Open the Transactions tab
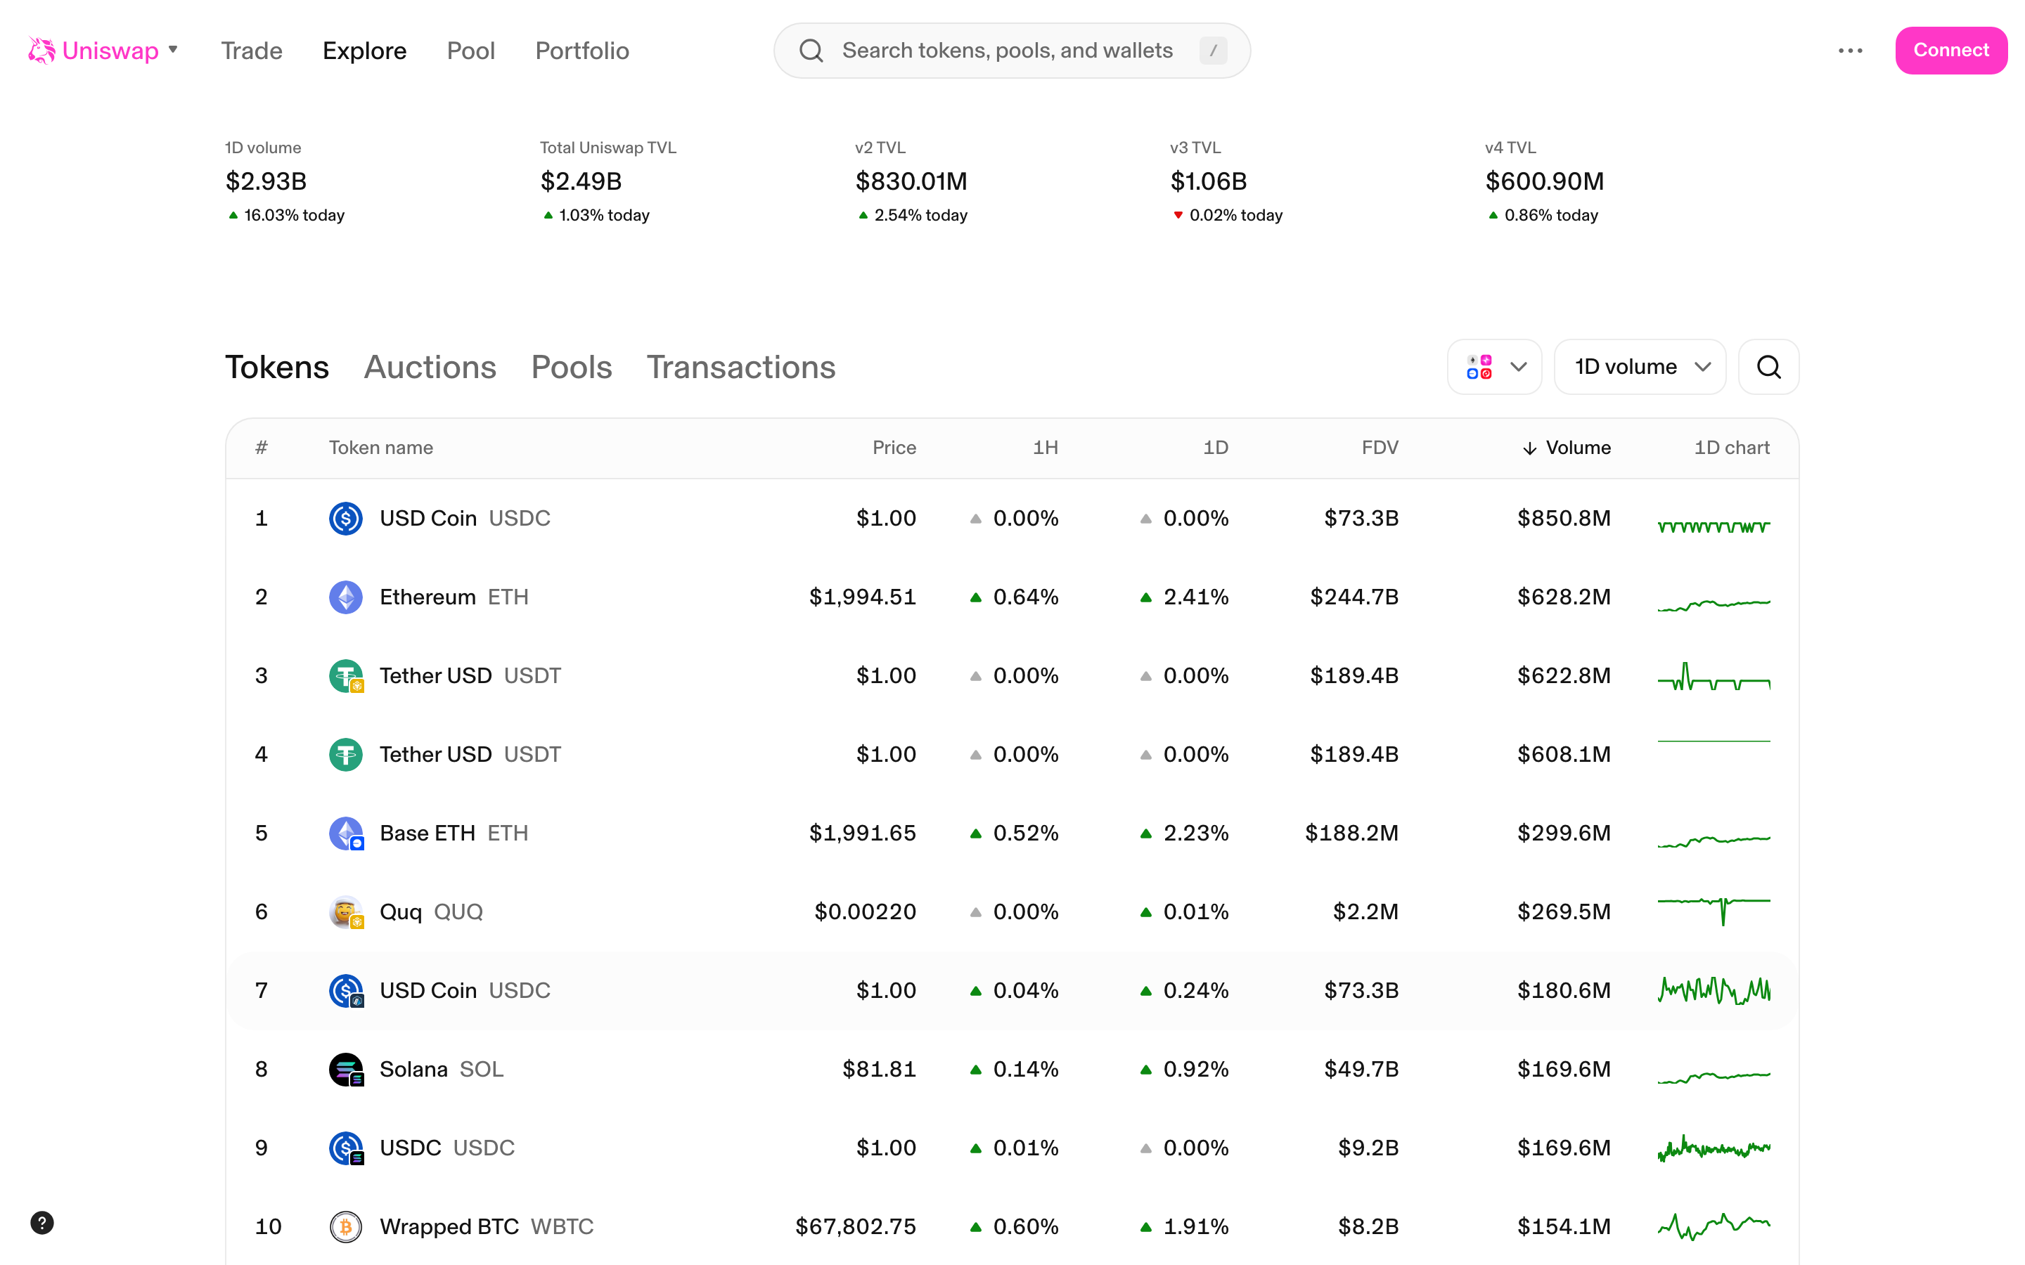 (x=740, y=366)
